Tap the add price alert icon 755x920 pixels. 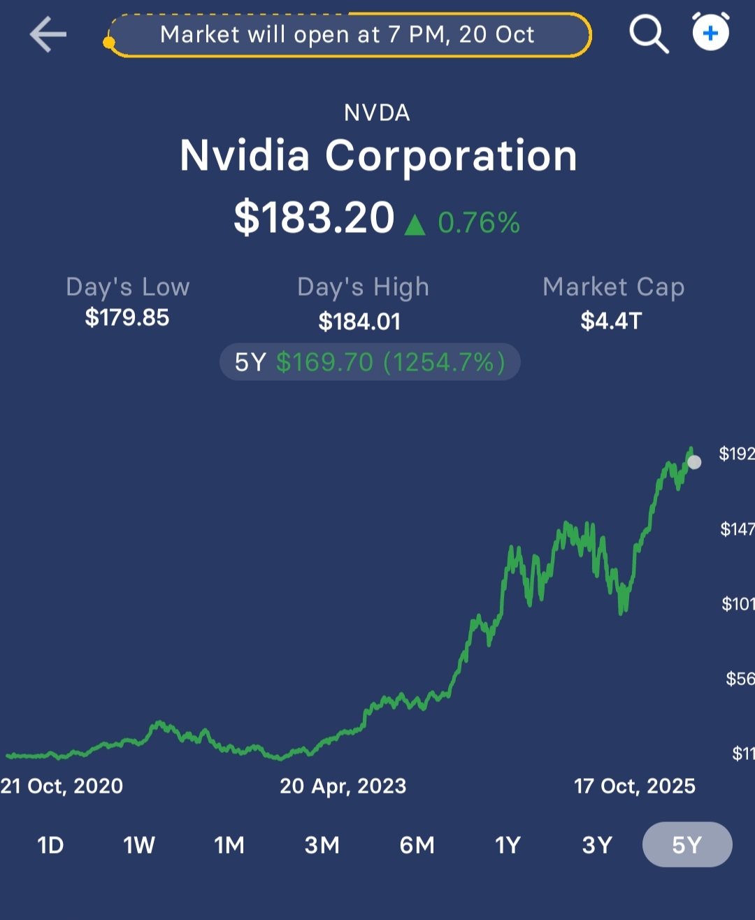click(x=710, y=33)
